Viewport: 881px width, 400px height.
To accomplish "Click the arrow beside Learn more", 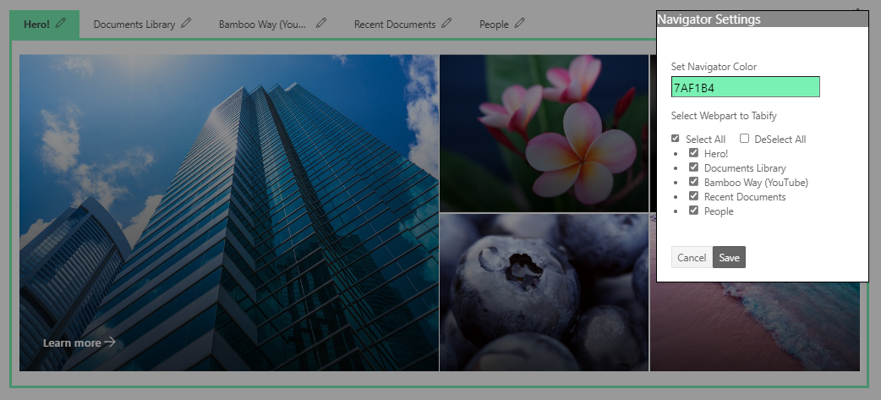I will [x=110, y=342].
